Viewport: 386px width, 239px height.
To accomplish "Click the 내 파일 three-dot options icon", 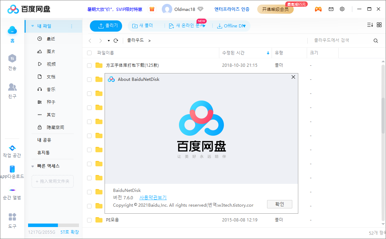I will 72,26.
